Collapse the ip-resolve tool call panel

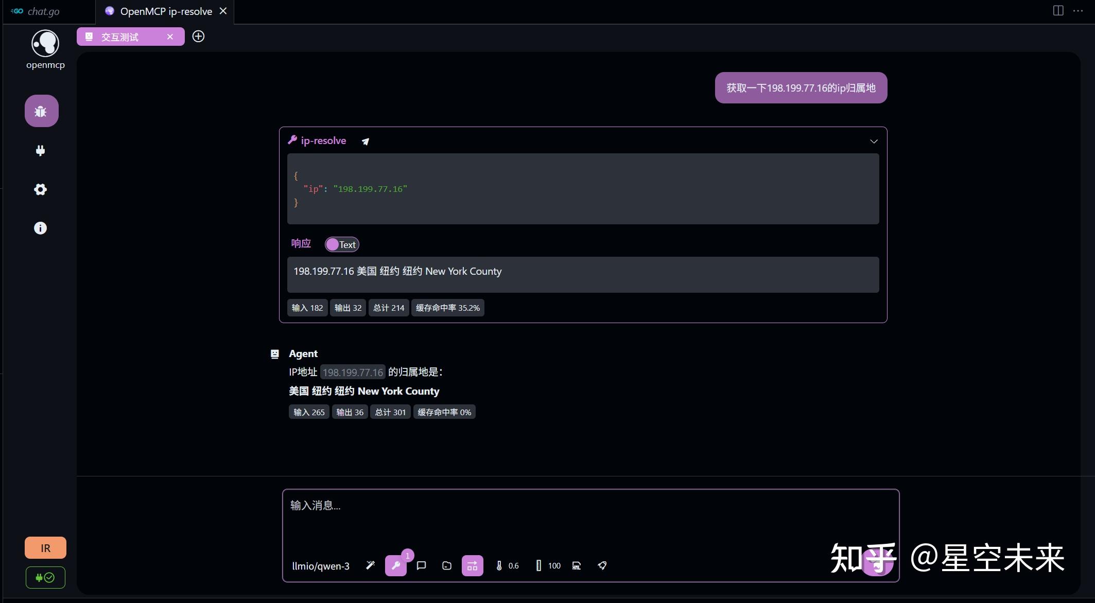(x=873, y=140)
